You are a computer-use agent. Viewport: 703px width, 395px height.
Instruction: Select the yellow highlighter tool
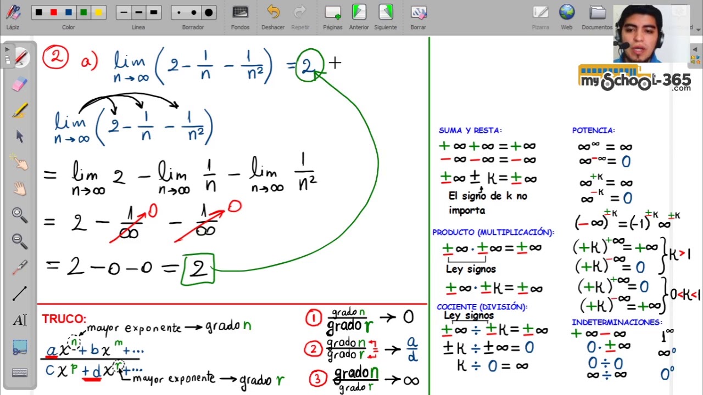point(19,110)
